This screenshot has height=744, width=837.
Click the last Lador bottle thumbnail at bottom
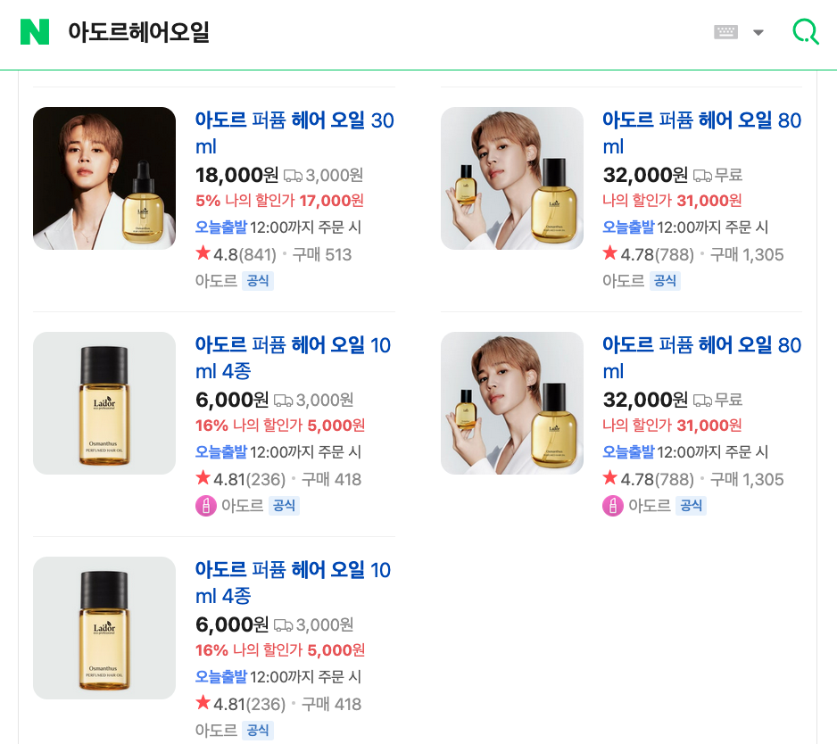coord(104,628)
